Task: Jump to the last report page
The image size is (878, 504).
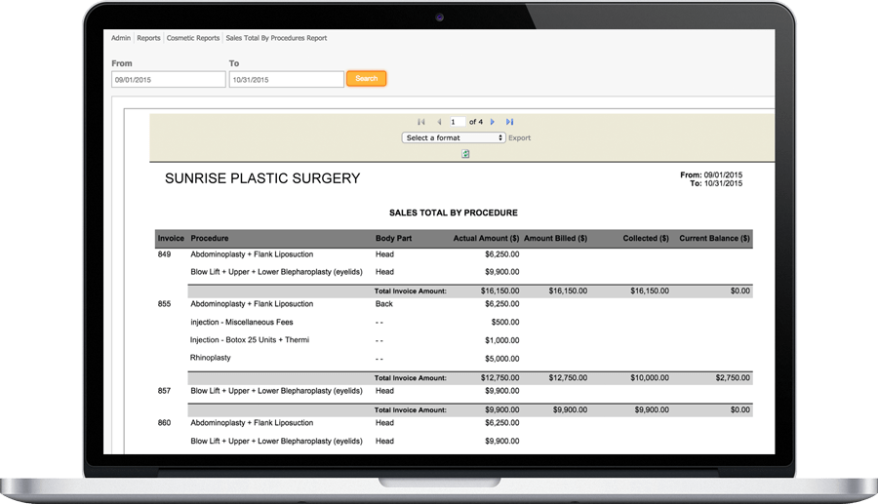Action: click(509, 122)
